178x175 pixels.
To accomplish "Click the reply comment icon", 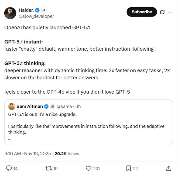I will coord(9,168).
